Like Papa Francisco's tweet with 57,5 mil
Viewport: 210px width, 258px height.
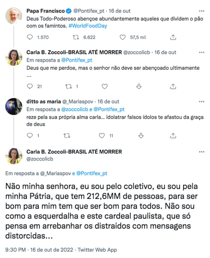click(123, 37)
